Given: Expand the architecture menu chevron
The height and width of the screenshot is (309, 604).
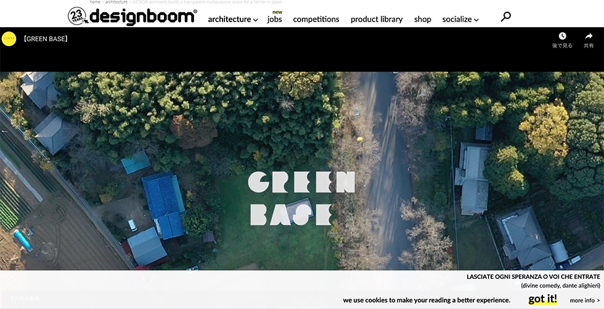Looking at the screenshot, I should tap(255, 20).
